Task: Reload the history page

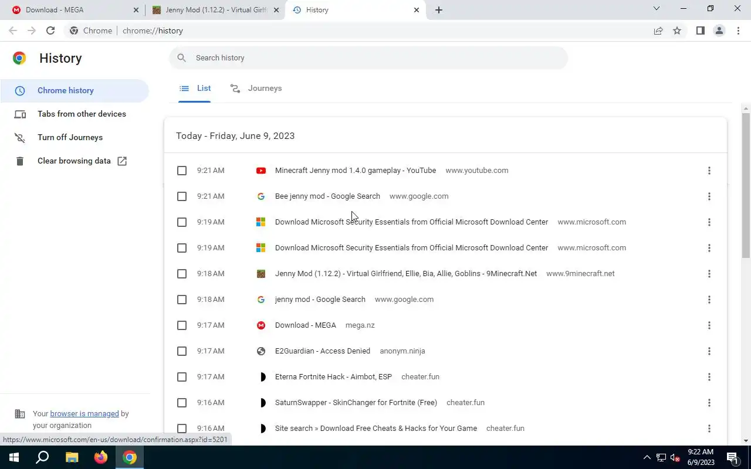Action: click(x=50, y=30)
